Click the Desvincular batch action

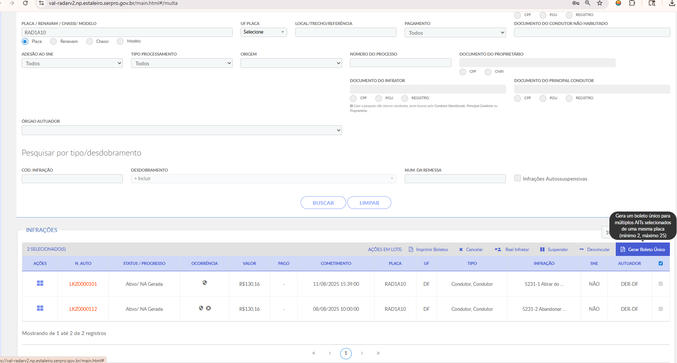[x=594, y=250]
